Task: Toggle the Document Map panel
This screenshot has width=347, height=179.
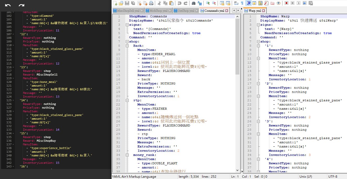Action: pos(260,3)
